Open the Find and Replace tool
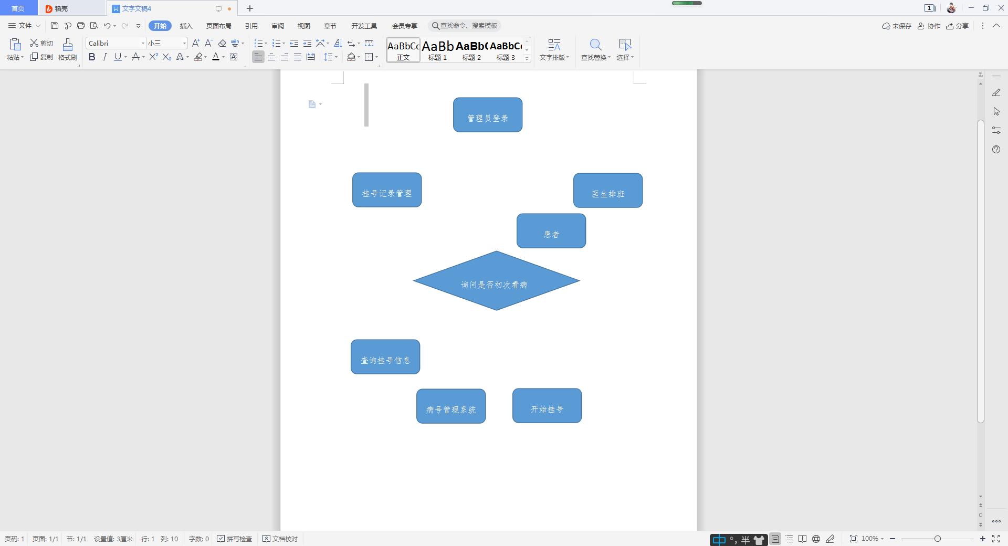Viewport: 1008px width, 546px height. pos(595,50)
